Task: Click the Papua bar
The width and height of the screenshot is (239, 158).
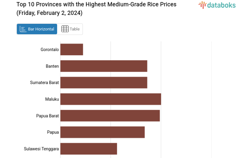Action: click(x=103, y=132)
